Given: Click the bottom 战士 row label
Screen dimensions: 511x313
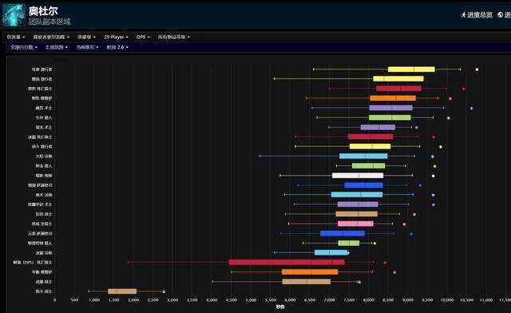Looking at the screenshot, I should point(44,291).
